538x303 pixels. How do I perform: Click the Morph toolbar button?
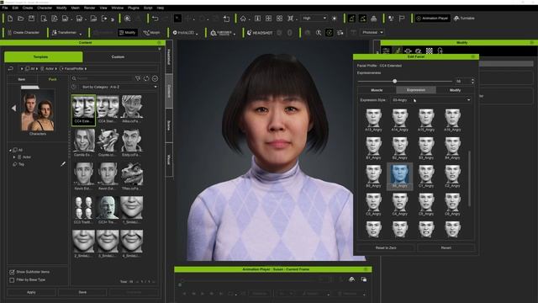pos(151,33)
